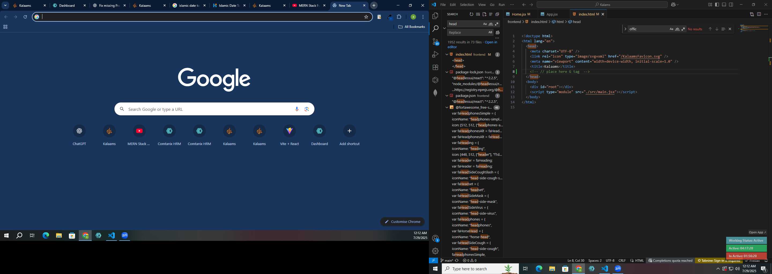The image size is (772, 274).
Task: Split the editor to the right
Action: point(759,14)
